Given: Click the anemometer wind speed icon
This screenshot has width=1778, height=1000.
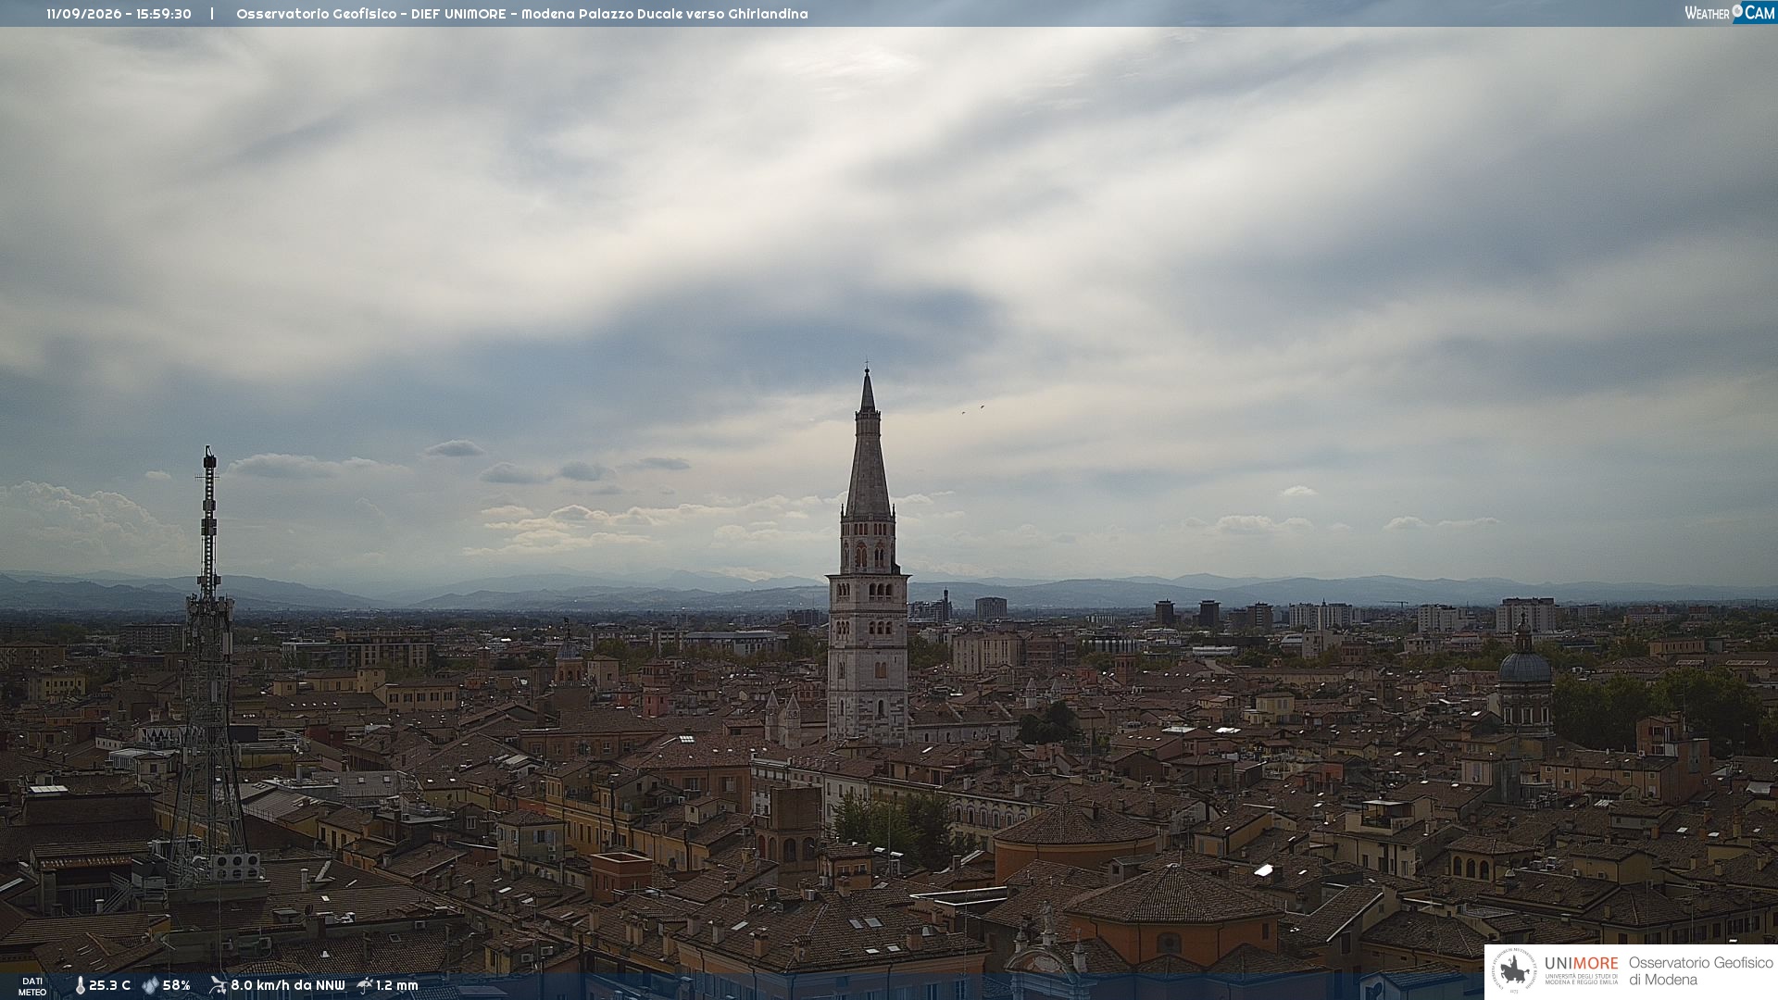Looking at the screenshot, I should tap(218, 985).
